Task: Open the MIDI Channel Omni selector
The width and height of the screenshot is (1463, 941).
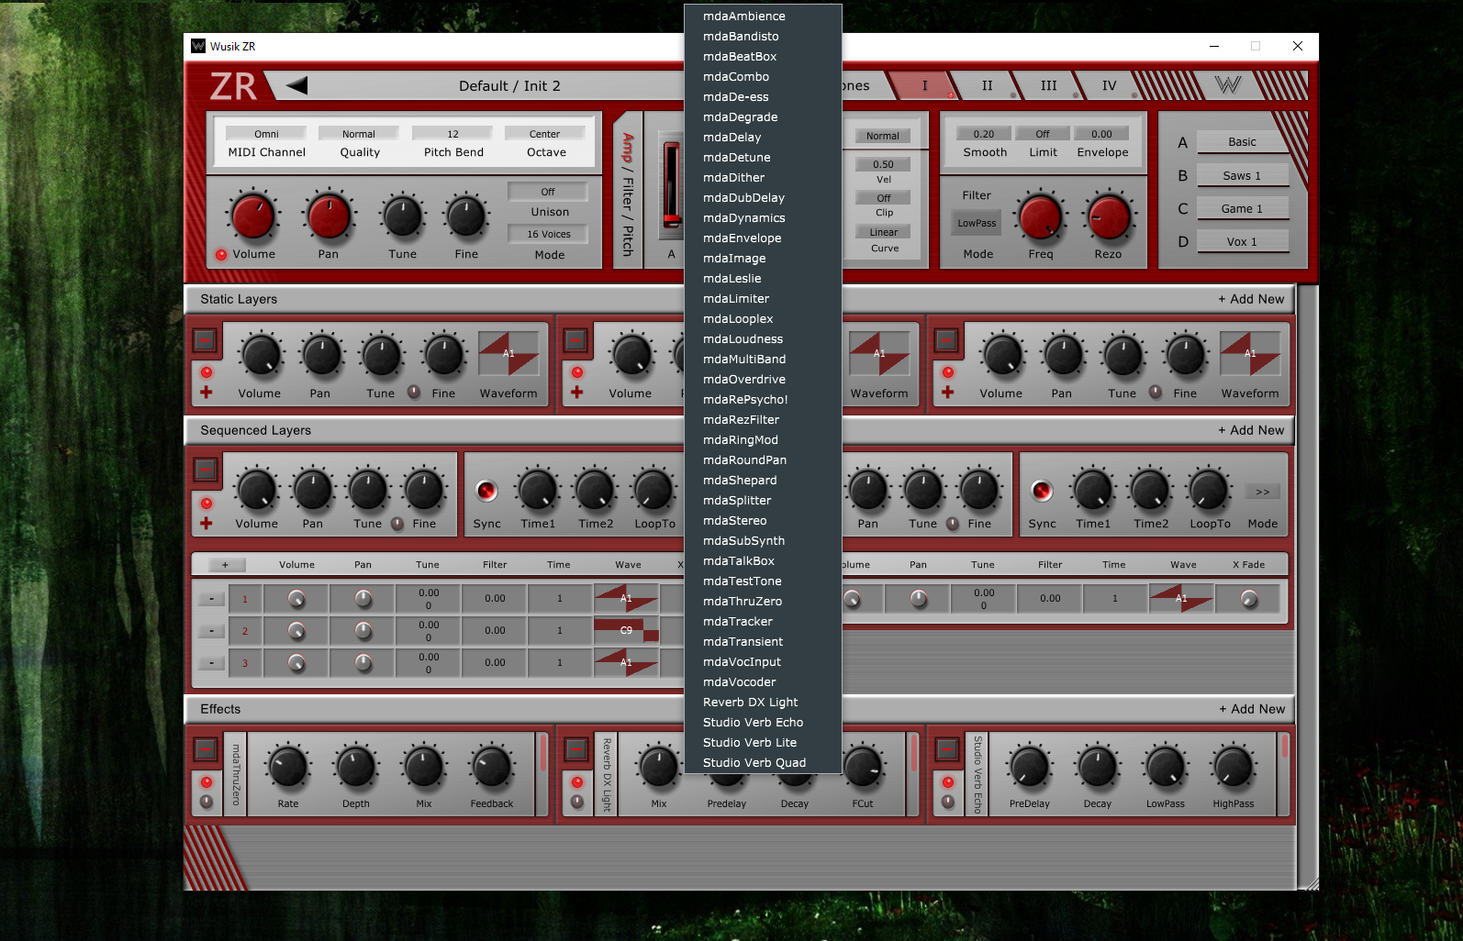Action: click(266, 134)
